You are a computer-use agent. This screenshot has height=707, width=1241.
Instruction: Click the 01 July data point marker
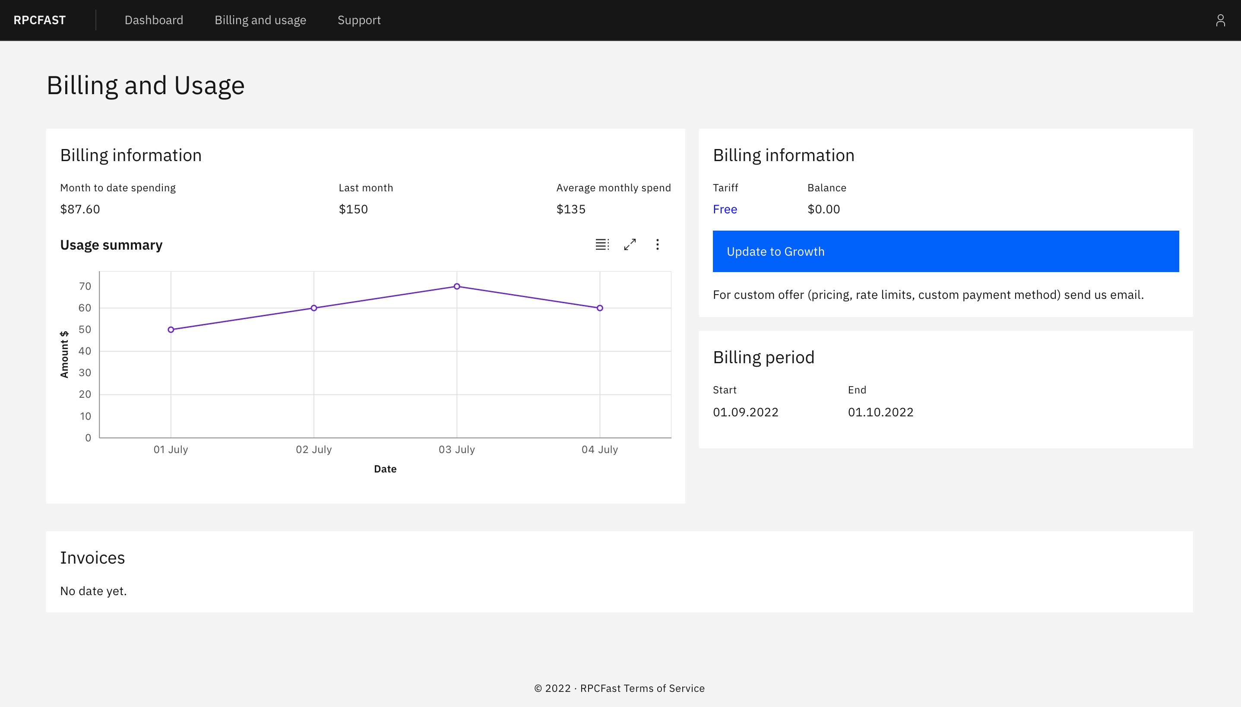[x=171, y=329]
